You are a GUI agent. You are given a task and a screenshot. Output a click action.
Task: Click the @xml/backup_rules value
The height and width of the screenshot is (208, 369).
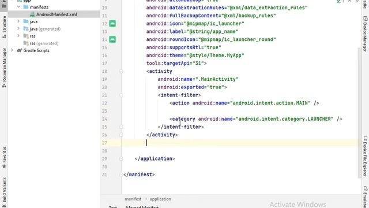(248, 16)
